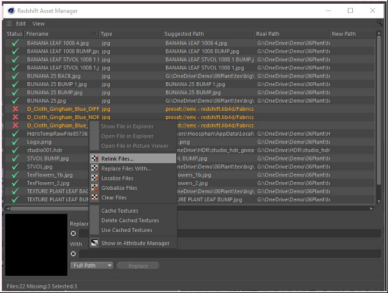Click the green check for studio001.hdr
388x293 pixels.
(x=15, y=150)
